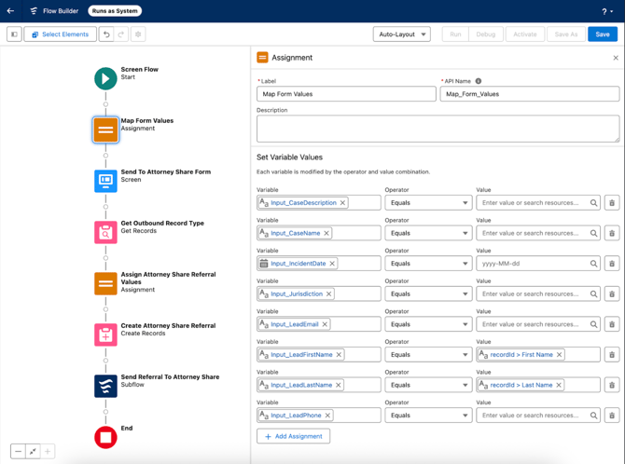625x464 pixels.
Task: Delete the Input_CaseDescription assignment row
Action: pos(612,203)
